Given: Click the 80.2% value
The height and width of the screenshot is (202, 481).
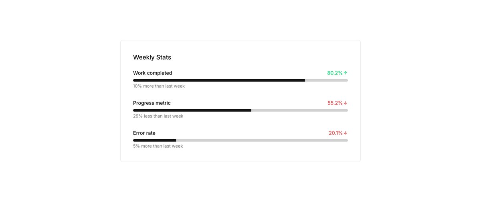Looking at the screenshot, I should [x=335, y=73].
